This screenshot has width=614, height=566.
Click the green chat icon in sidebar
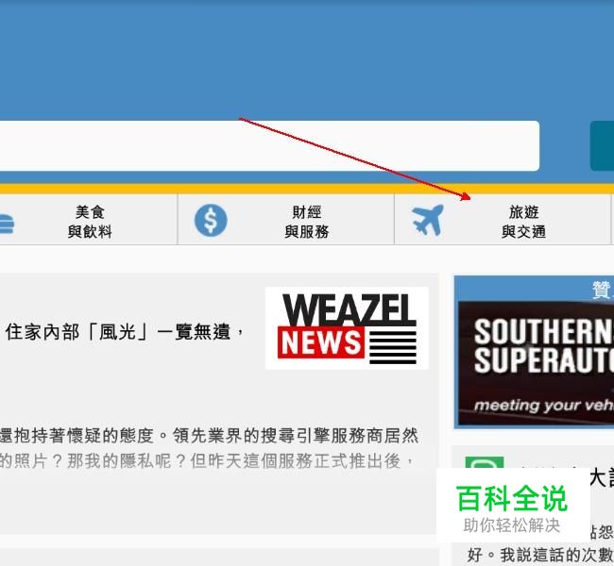(x=485, y=463)
